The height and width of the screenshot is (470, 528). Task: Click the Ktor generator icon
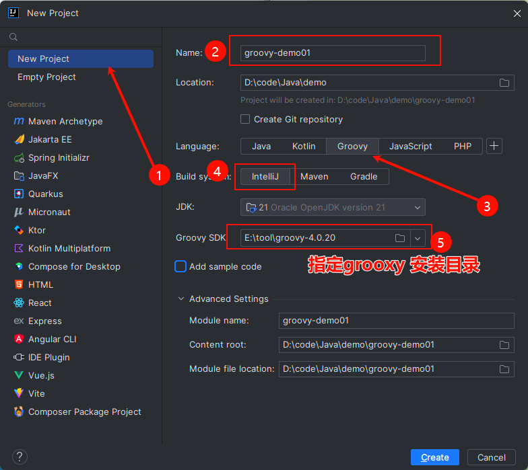(19, 230)
